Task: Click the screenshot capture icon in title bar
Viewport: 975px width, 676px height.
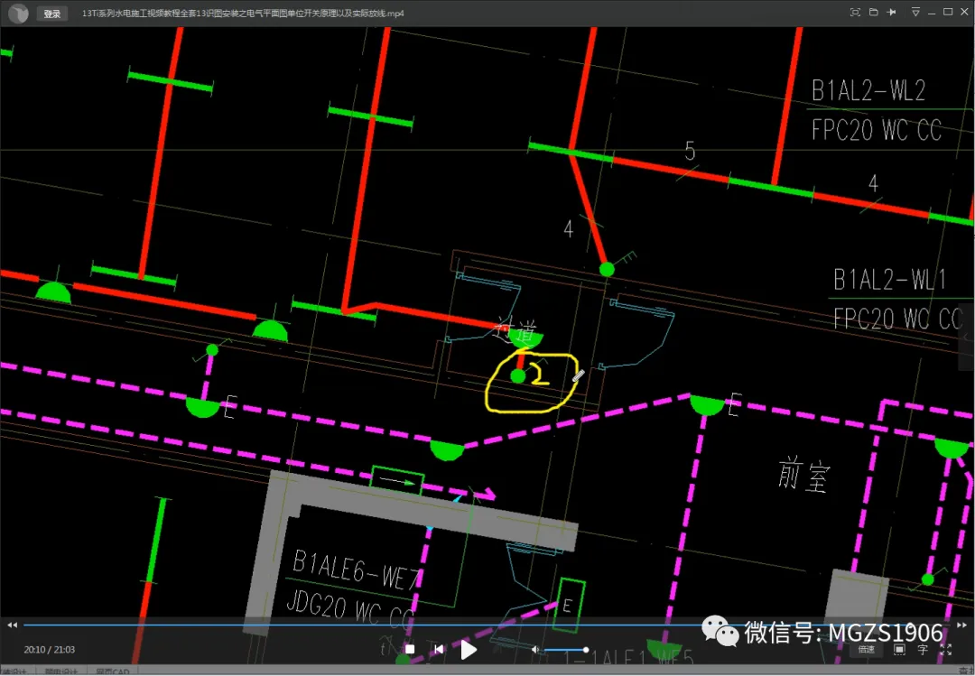Action: [x=855, y=13]
